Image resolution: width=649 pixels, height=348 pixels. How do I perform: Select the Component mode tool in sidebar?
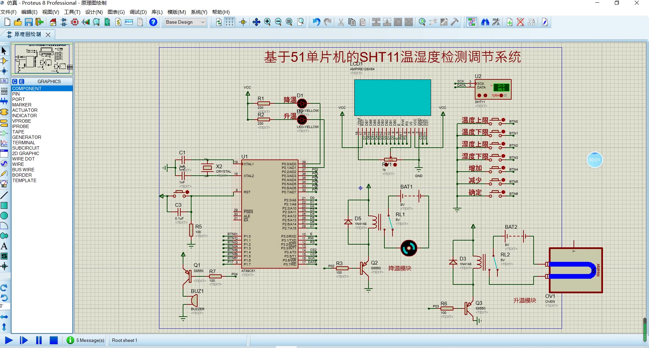(4, 61)
